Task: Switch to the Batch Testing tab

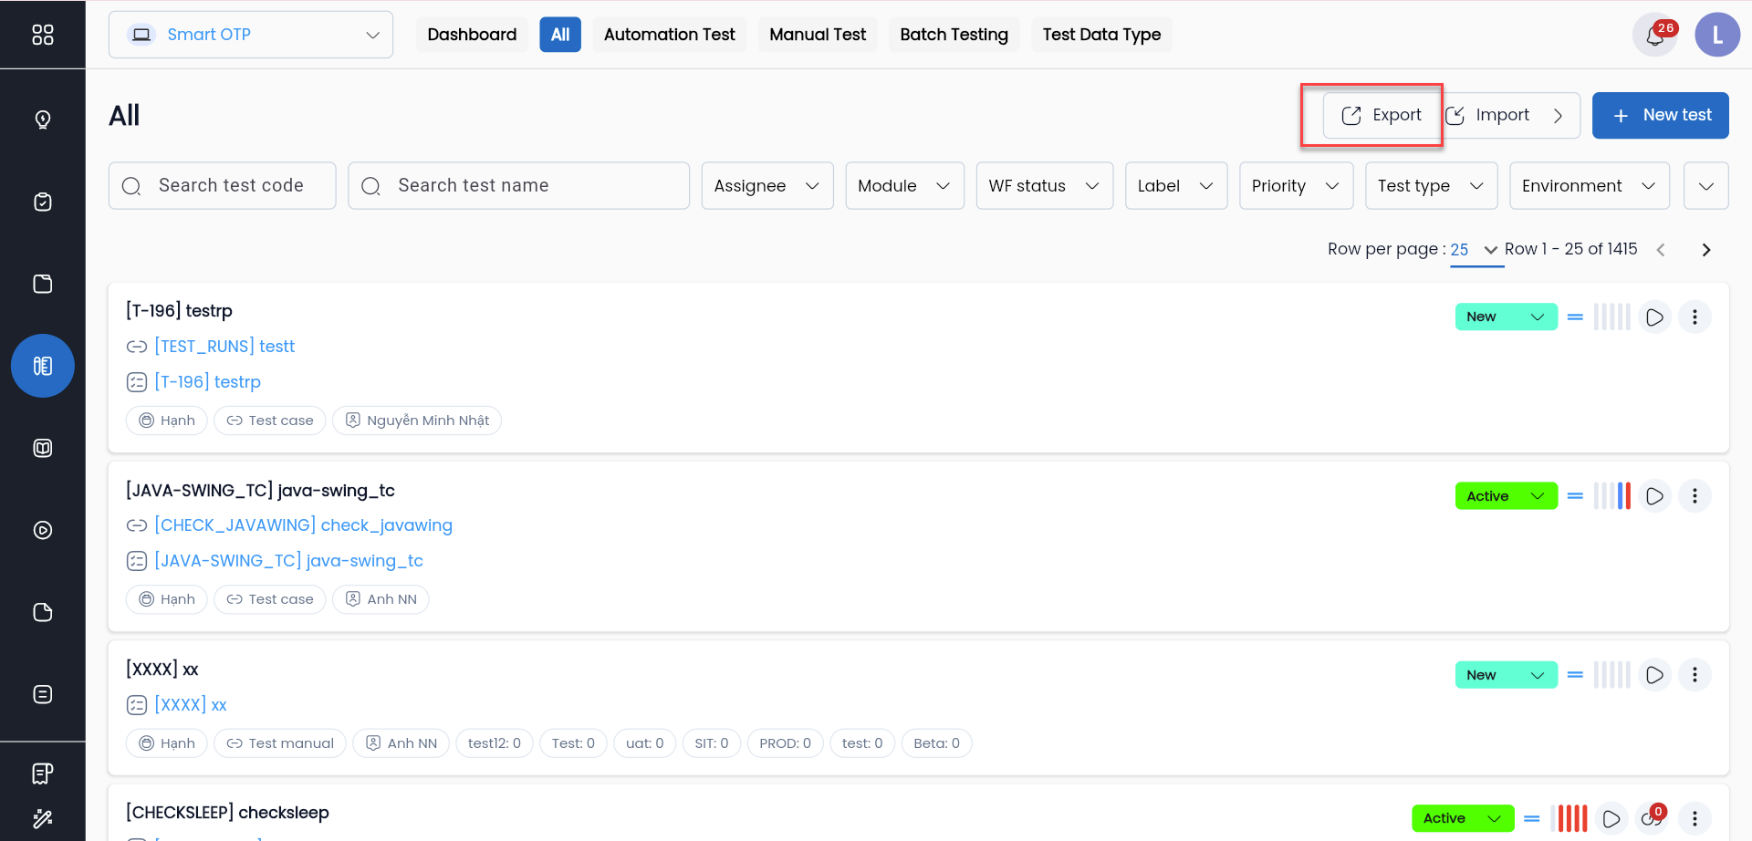Action: click(x=954, y=35)
